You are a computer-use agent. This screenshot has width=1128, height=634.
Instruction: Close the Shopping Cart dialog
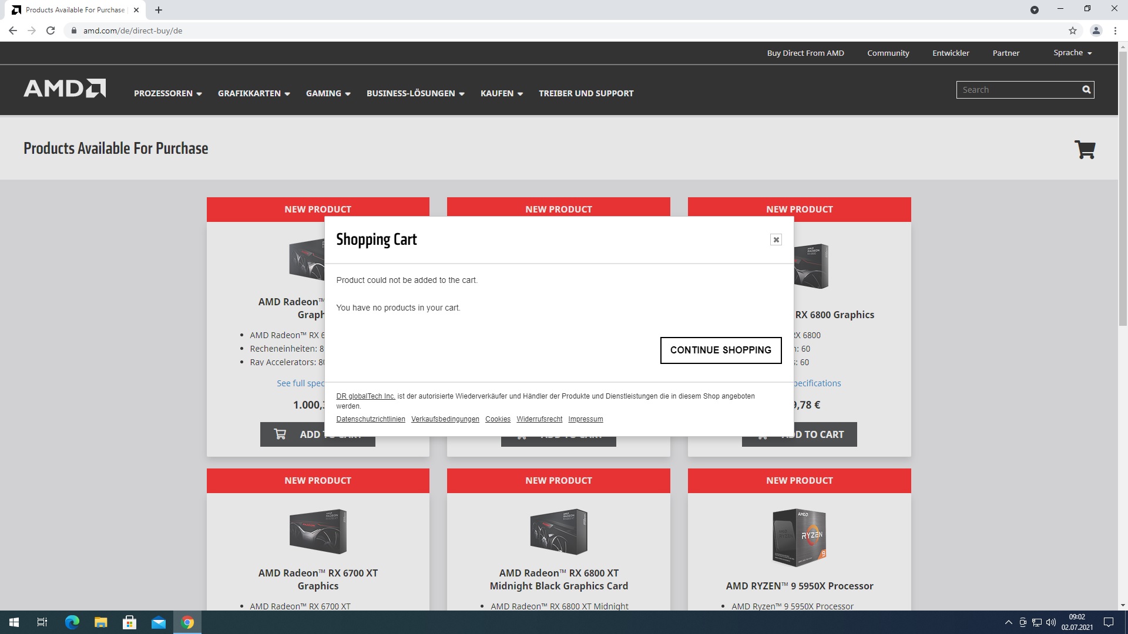point(776,240)
